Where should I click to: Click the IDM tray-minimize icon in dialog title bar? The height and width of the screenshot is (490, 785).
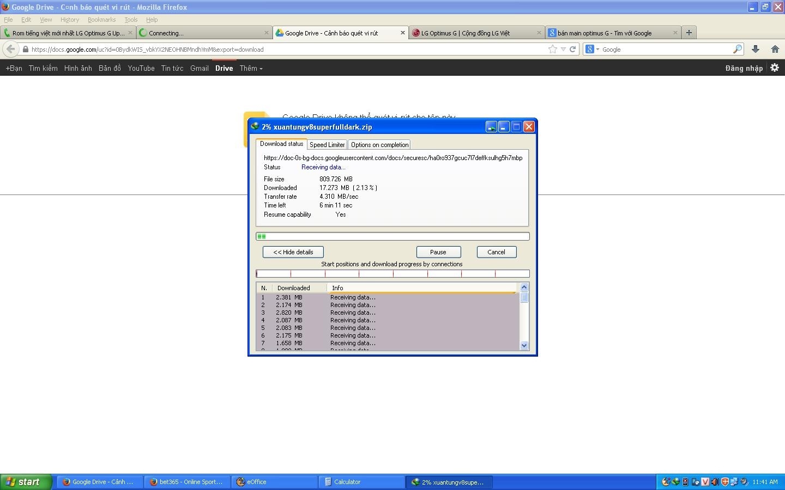(x=491, y=127)
